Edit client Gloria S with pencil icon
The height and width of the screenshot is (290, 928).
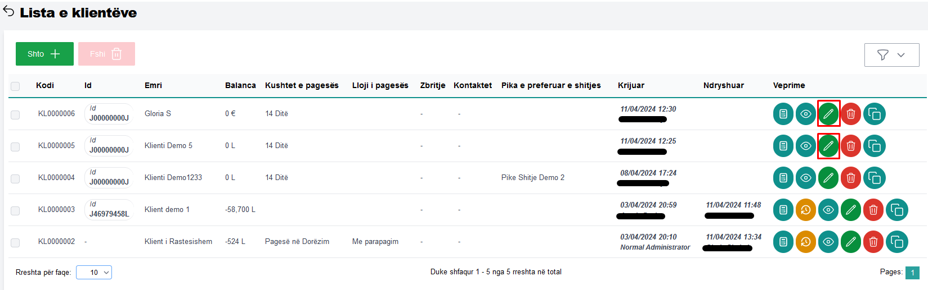pos(828,114)
